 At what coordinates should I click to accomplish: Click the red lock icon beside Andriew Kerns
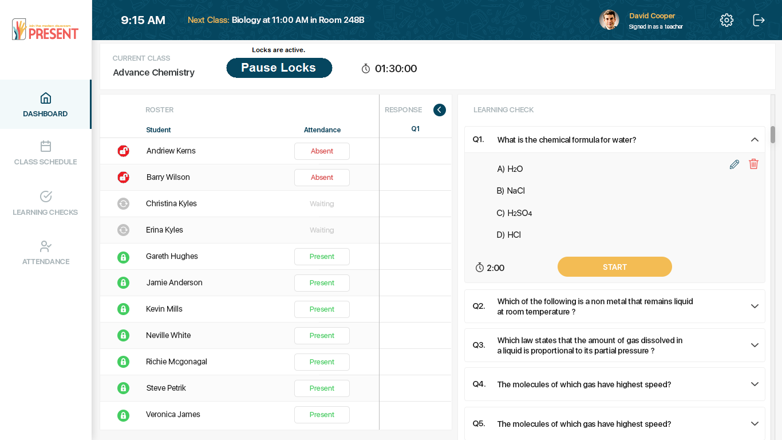click(123, 151)
